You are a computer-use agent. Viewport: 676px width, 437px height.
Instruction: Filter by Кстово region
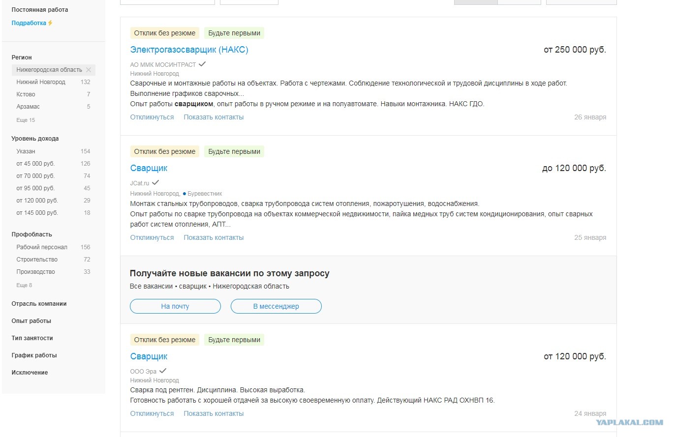[26, 94]
